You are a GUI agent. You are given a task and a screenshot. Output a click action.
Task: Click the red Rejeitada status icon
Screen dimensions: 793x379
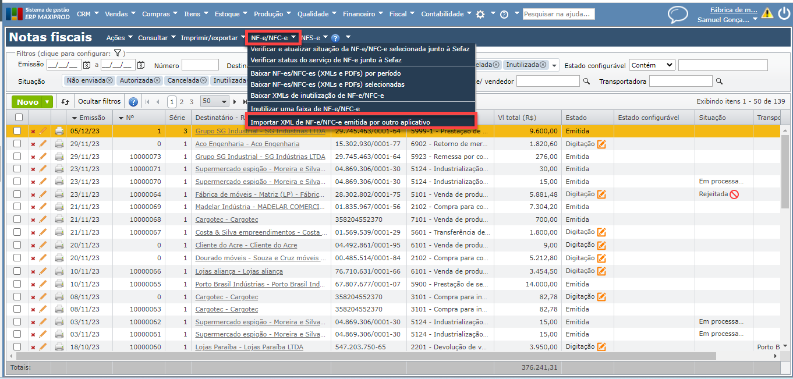click(x=734, y=194)
